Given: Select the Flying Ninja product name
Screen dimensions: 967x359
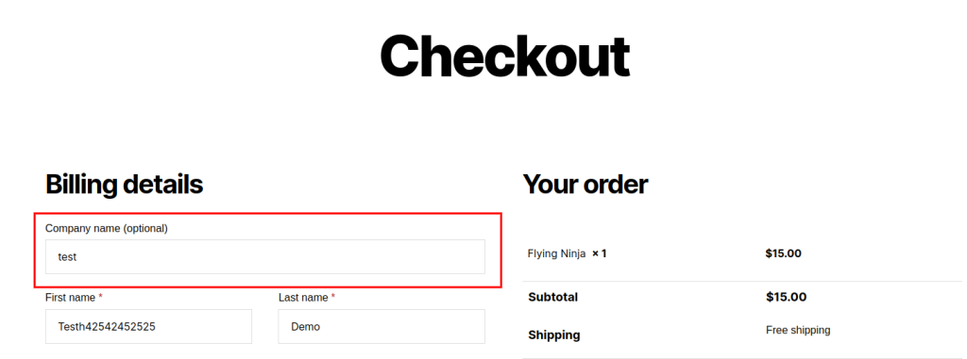Looking at the screenshot, I should (x=557, y=253).
